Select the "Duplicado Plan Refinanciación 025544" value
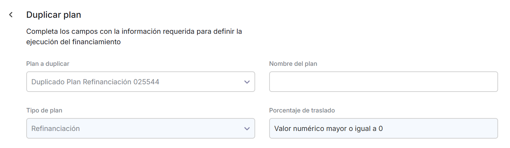The height and width of the screenshot is (148, 510). (x=95, y=82)
